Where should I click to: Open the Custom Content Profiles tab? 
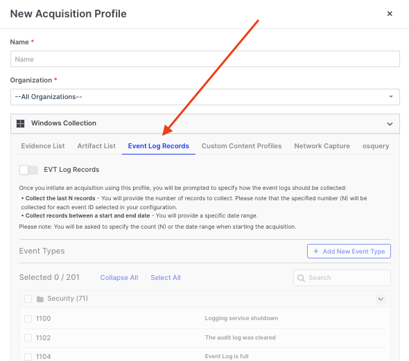[x=241, y=146]
